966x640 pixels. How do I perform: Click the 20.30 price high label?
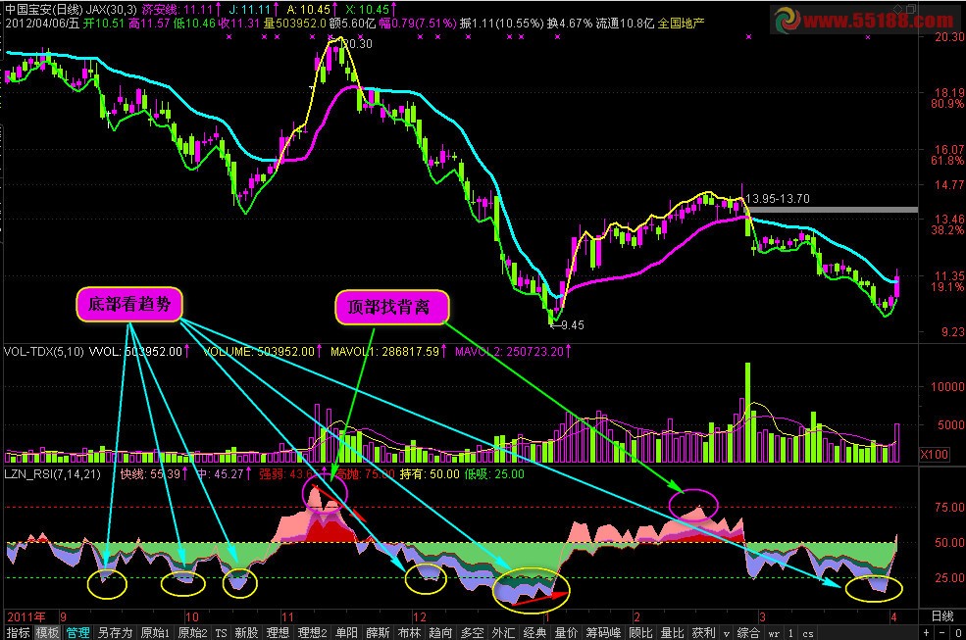pos(357,44)
